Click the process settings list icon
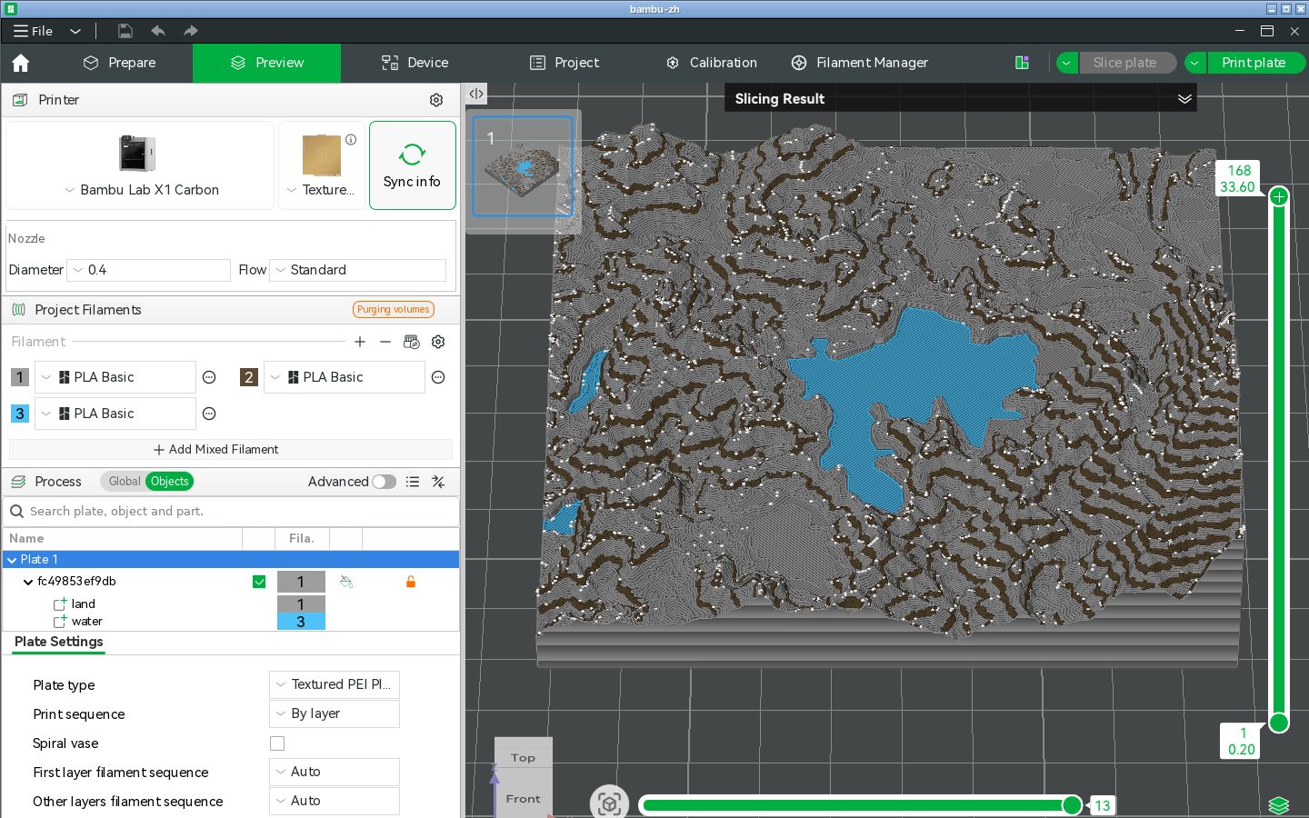The height and width of the screenshot is (818, 1309). point(413,482)
